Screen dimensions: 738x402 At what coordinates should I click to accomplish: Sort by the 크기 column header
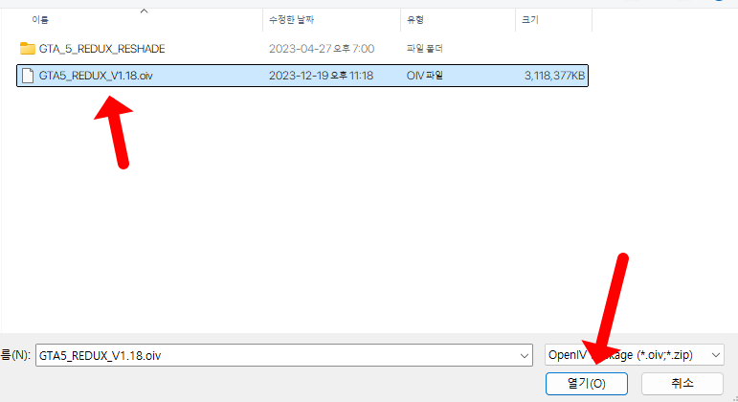pyautogui.click(x=528, y=19)
